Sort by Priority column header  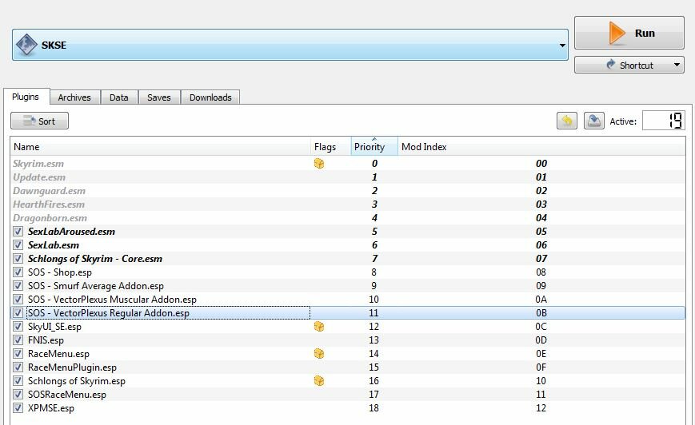(374, 146)
